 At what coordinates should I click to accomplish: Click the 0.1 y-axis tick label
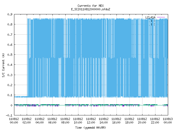click(x=10, y=95)
